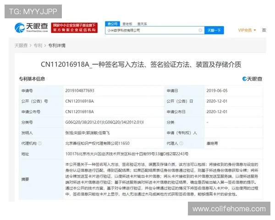
Task: Click the 申请日 label cell
Action: click(x=184, y=91)
